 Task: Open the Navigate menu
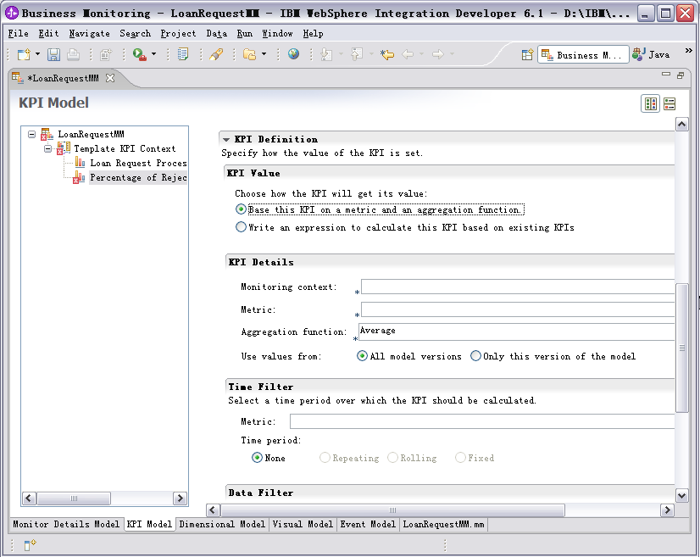[89, 34]
